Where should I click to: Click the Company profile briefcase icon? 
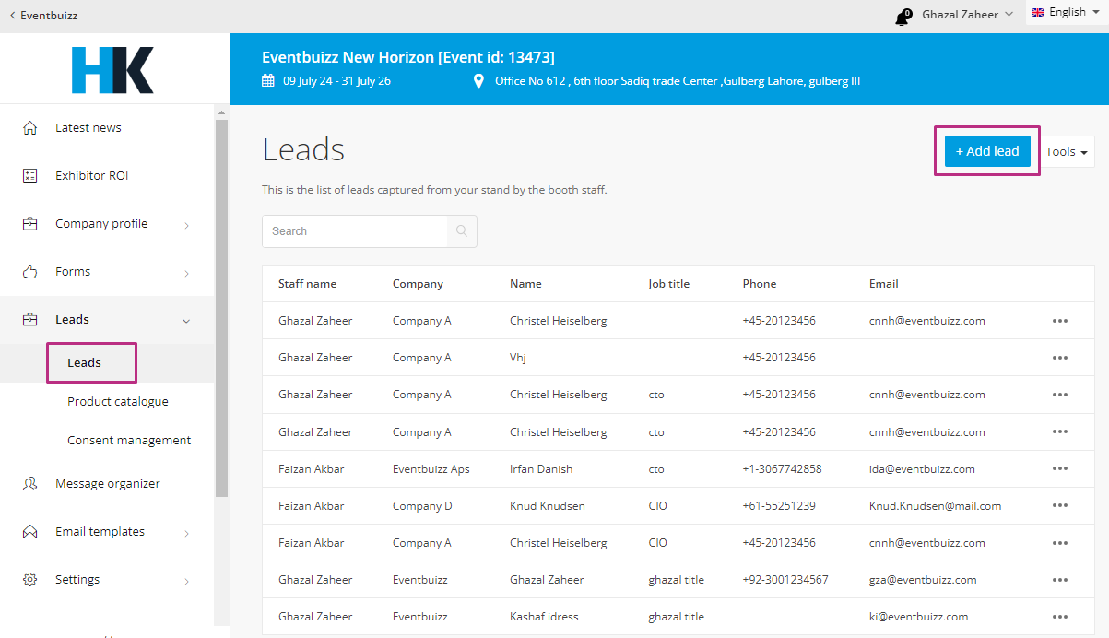(x=30, y=224)
